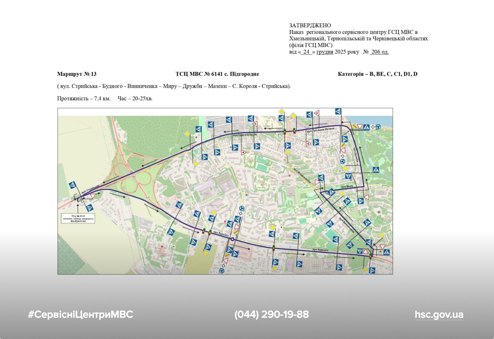Click the topmost yellow priority road sign
Image resolution: width=494 pixels, height=339 pixels.
281,112
